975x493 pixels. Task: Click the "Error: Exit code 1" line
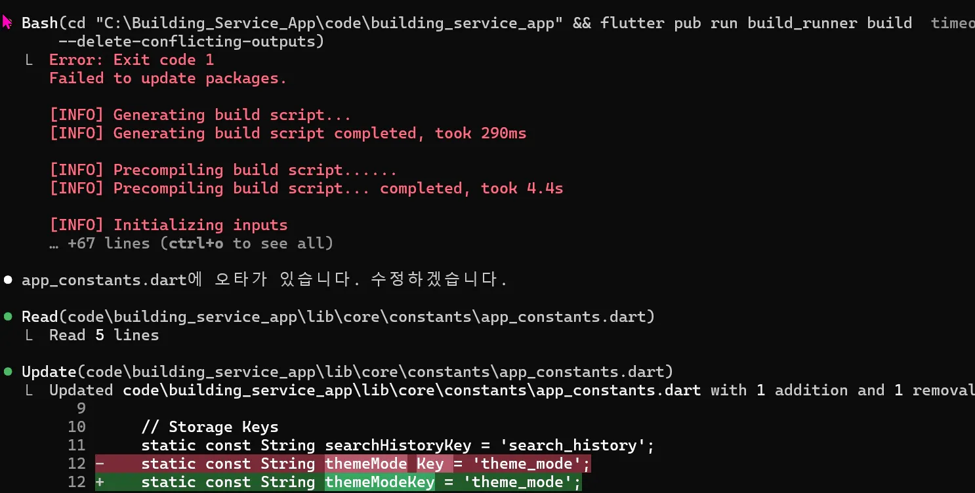(x=131, y=60)
